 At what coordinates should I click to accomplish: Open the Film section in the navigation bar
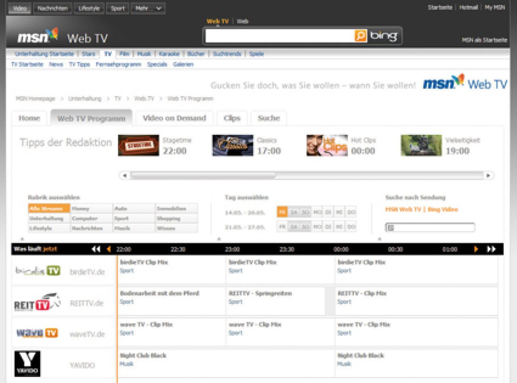click(124, 54)
